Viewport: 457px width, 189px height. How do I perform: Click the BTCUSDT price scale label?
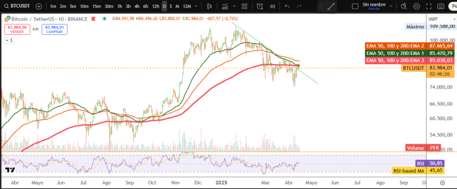tap(413, 68)
